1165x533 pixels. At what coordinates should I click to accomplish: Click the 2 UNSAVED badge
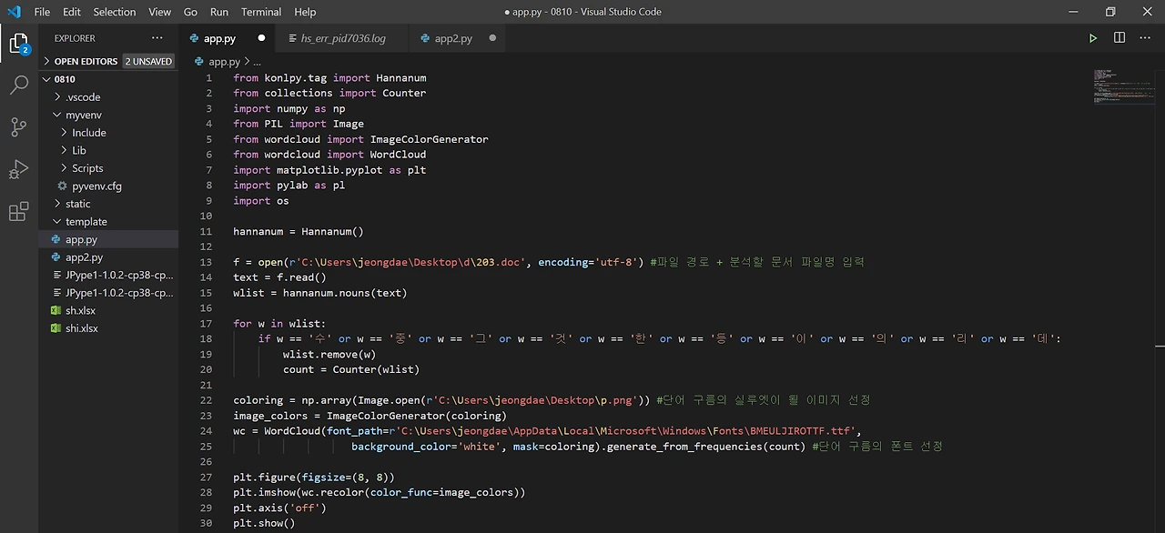pyautogui.click(x=148, y=61)
